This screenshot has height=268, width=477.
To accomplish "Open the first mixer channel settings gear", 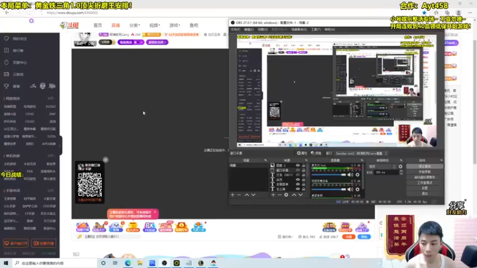I will [x=357, y=174].
